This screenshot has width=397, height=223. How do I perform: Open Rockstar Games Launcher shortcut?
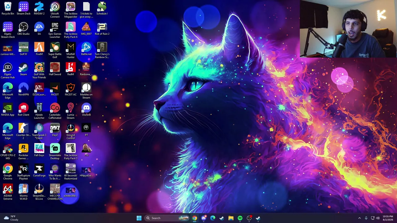(23, 152)
